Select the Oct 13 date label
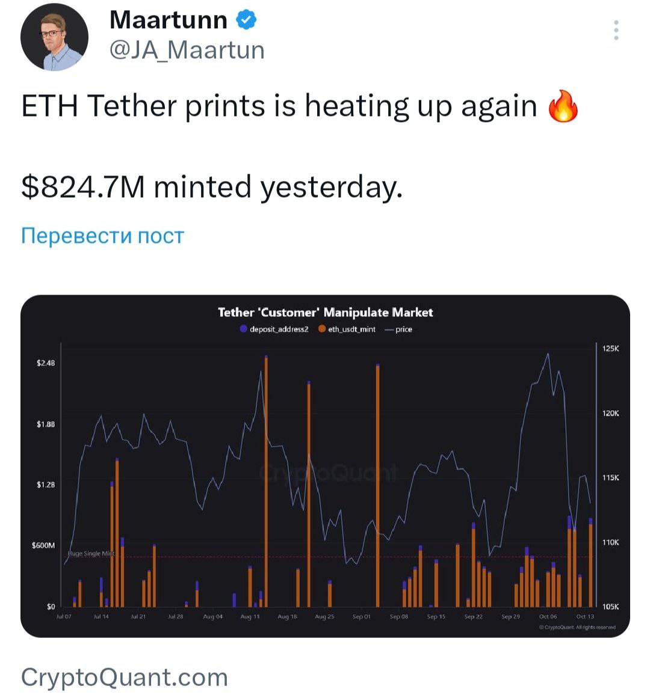This screenshot has width=650, height=695. coord(584,616)
